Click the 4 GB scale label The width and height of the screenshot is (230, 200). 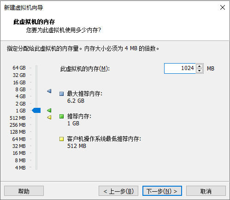(20, 96)
